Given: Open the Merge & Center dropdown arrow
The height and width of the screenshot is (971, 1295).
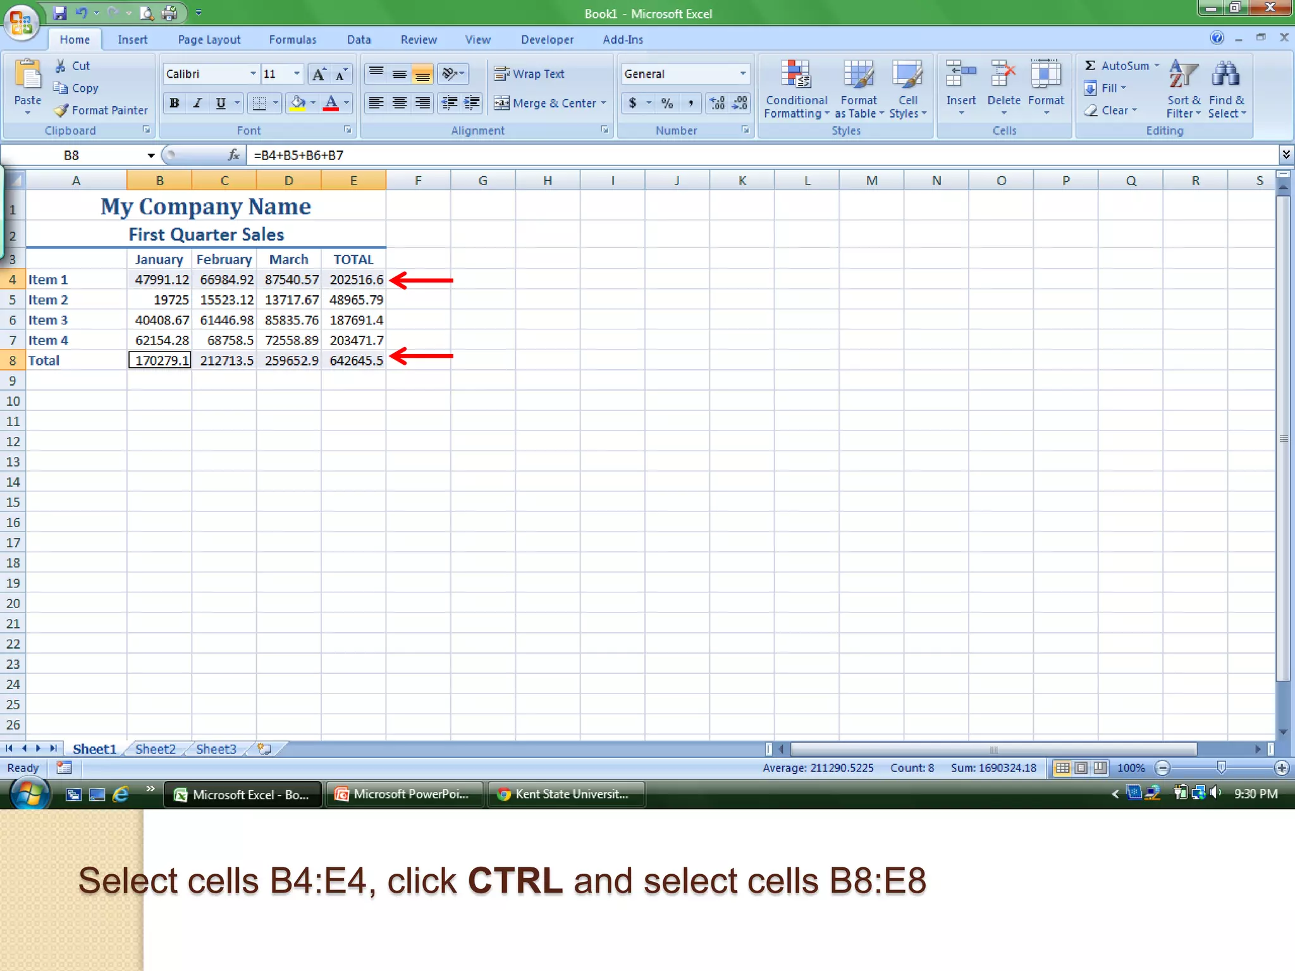Looking at the screenshot, I should 604,103.
